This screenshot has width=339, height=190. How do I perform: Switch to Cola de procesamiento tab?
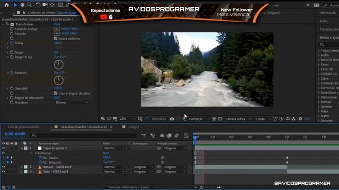click(23, 127)
